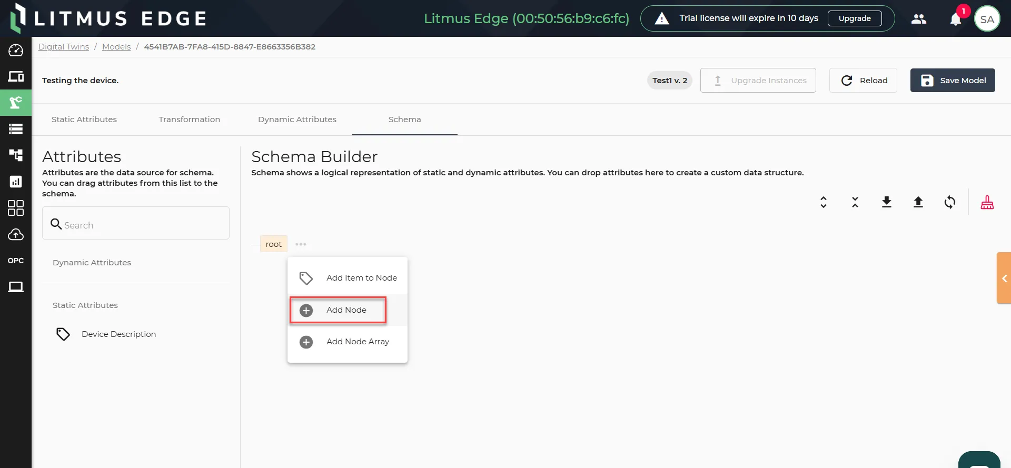Open the applications grid sidebar icon
The width and height of the screenshot is (1011, 468).
coord(16,208)
